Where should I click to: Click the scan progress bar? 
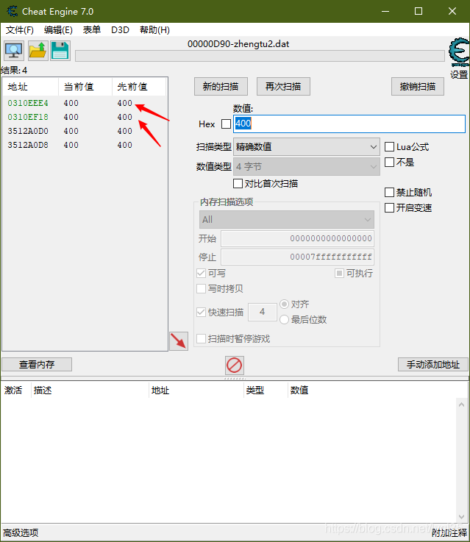click(x=260, y=56)
